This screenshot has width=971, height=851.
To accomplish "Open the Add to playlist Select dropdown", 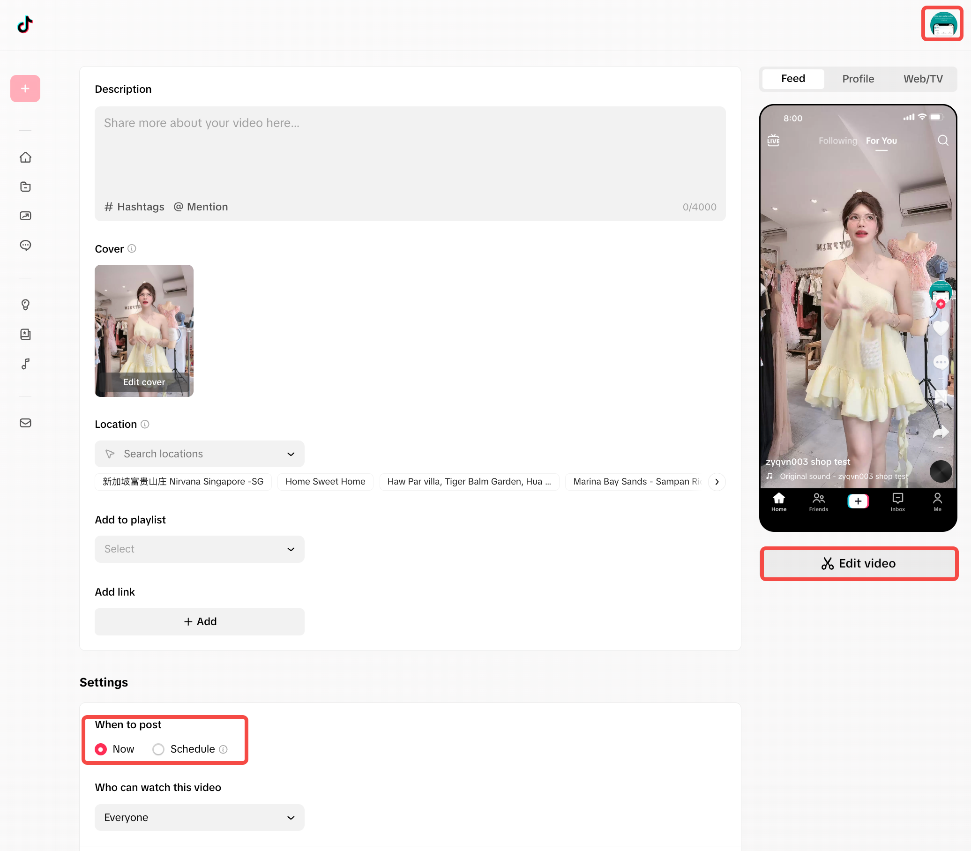I will [x=200, y=549].
